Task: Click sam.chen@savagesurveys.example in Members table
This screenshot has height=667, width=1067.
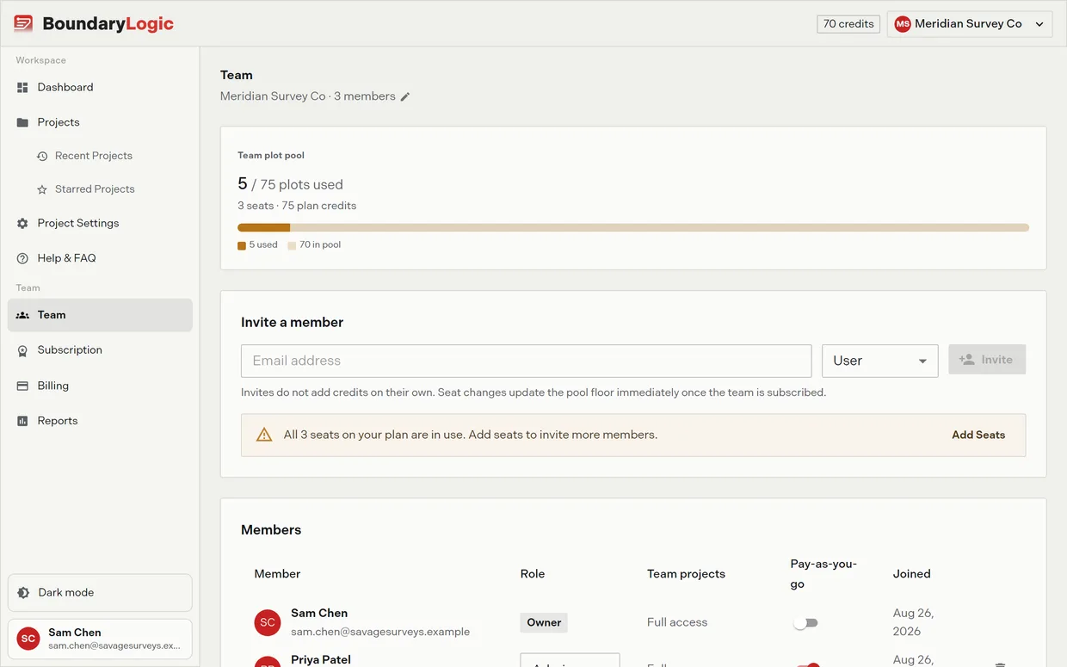Action: (380, 632)
